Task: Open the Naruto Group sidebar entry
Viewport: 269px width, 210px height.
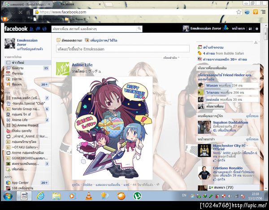Action: [x=27, y=109]
